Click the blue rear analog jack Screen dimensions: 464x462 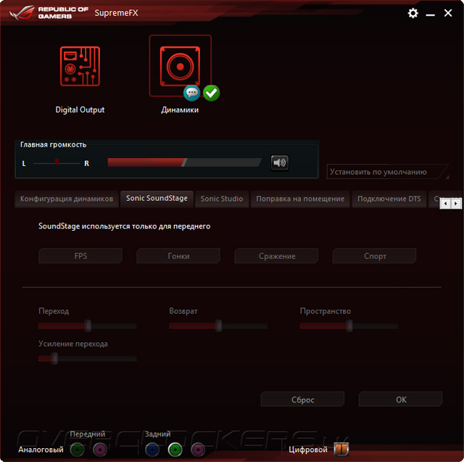(152, 450)
